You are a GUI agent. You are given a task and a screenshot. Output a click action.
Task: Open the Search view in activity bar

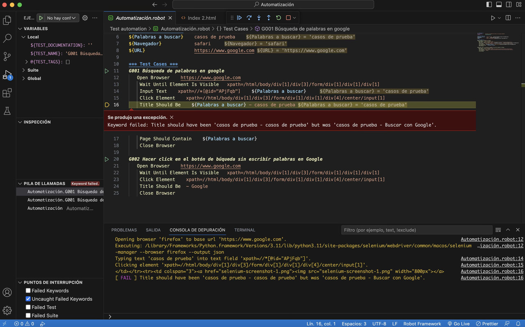pyautogui.click(x=7, y=39)
